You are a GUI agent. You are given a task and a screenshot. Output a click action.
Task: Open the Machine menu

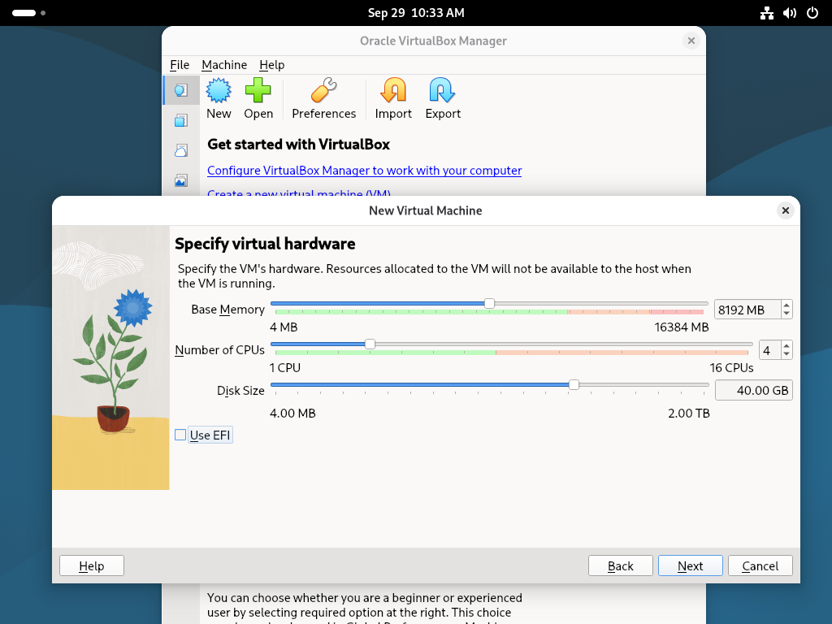[x=224, y=65]
